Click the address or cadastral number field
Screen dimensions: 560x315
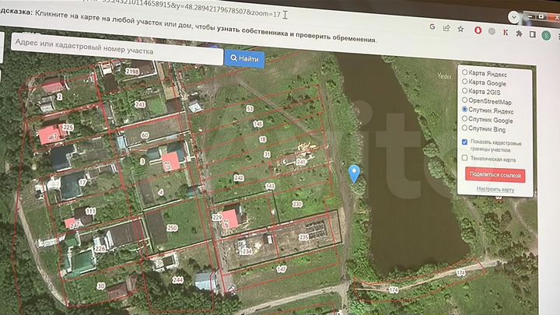(117, 51)
